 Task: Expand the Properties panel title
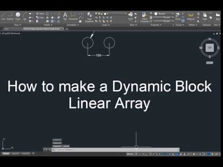click(156, 25)
